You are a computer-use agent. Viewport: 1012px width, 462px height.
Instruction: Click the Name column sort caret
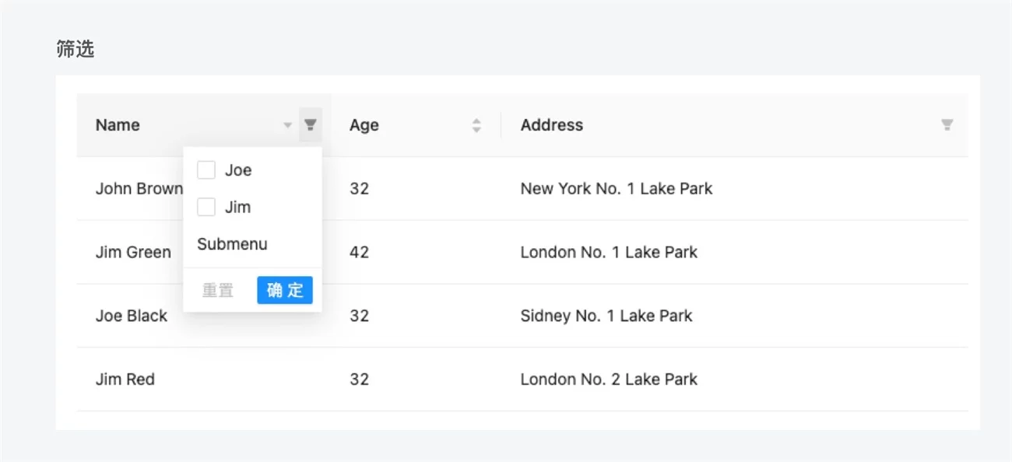287,125
